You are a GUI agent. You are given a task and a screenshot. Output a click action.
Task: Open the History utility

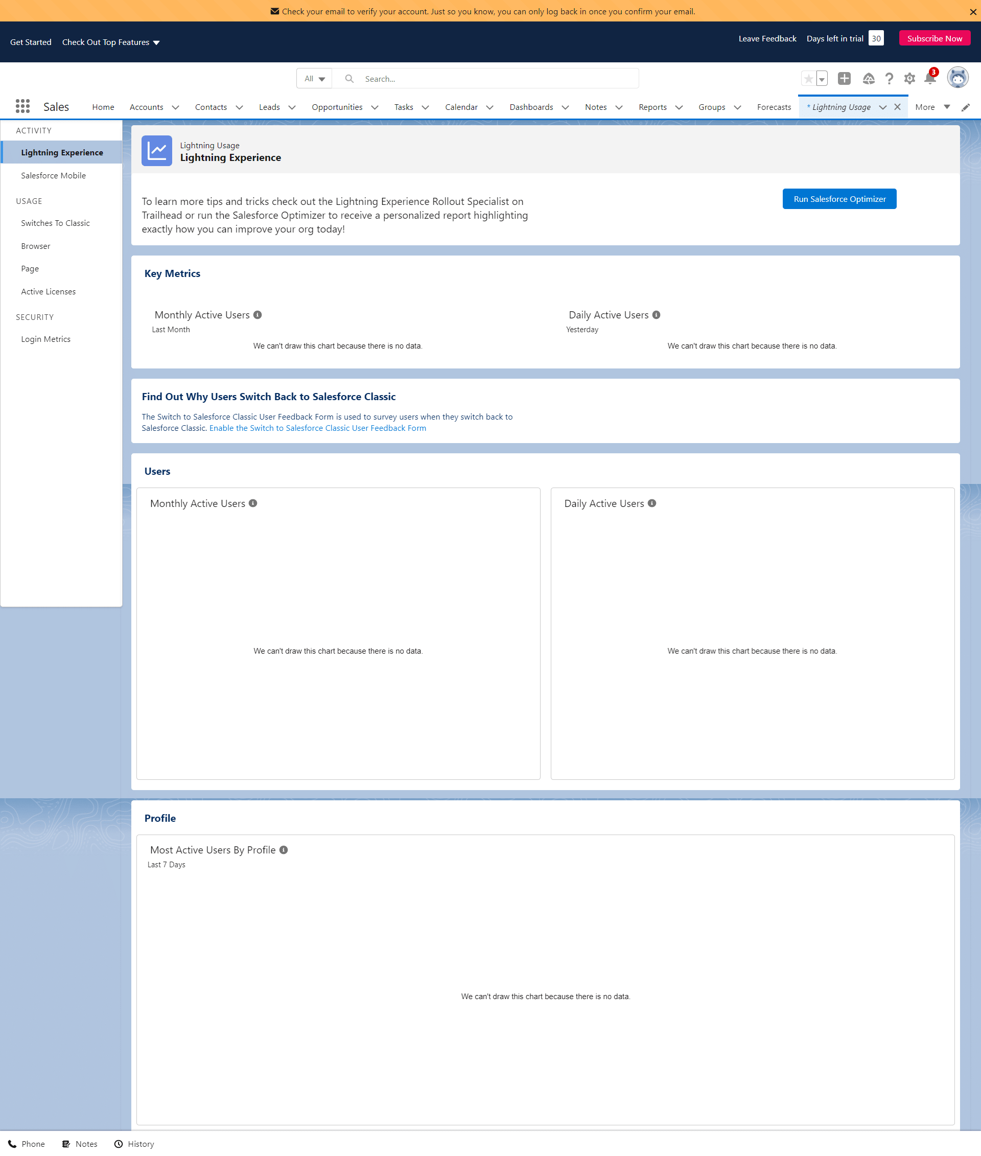(134, 1144)
